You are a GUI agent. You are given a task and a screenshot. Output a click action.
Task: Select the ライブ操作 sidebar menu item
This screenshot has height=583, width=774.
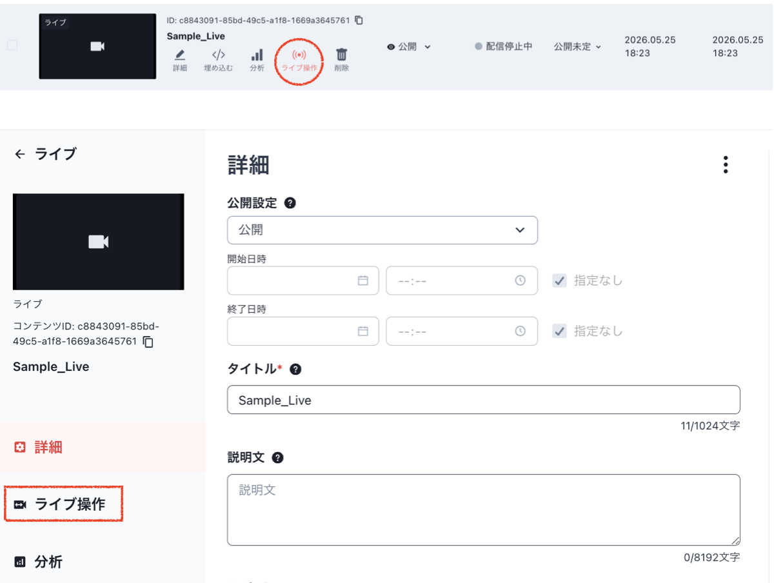click(x=63, y=504)
